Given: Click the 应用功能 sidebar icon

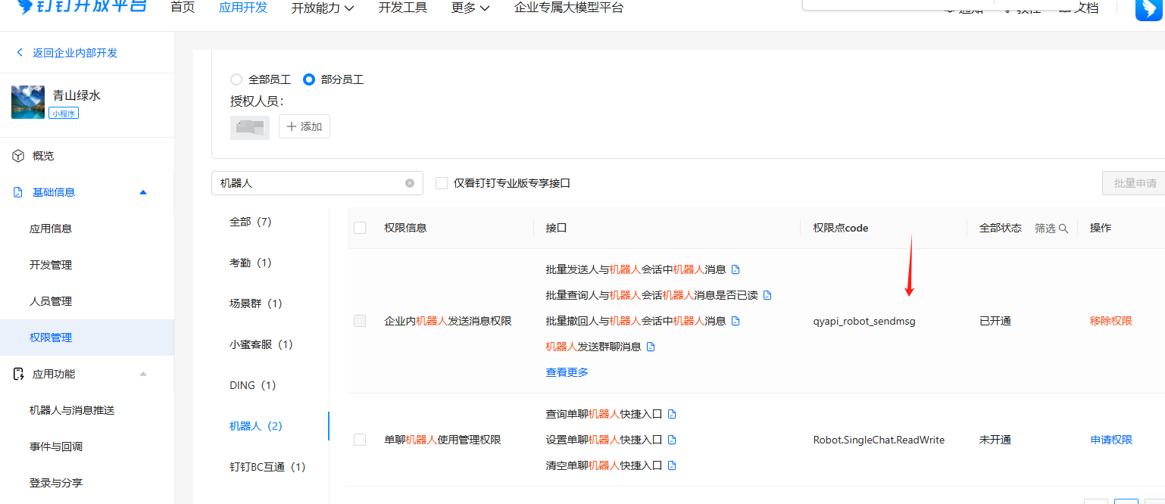Looking at the screenshot, I should tap(19, 374).
